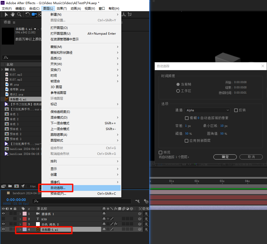Select the Unified Camera tool
The width and height of the screenshot is (267, 244).
coord(34,15)
